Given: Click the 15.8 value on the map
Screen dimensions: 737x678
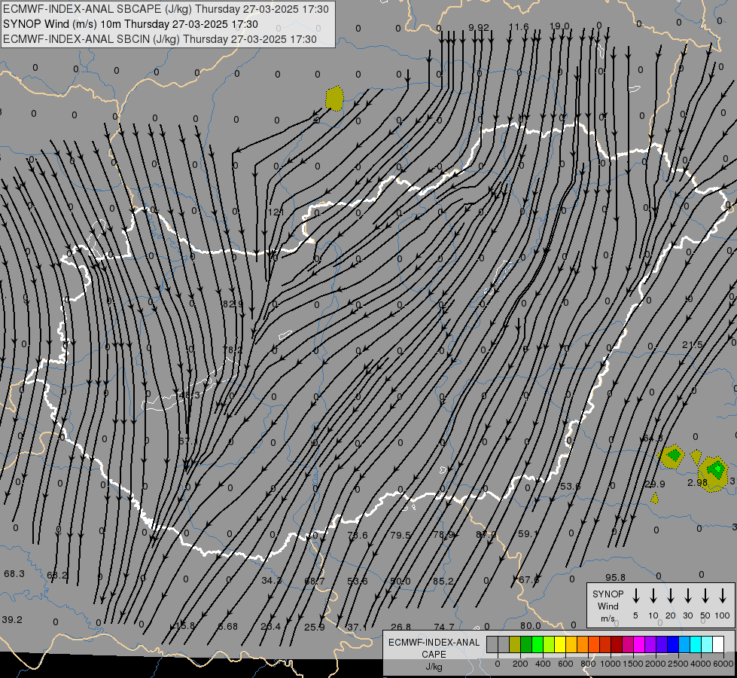Looking at the screenshot, I should [184, 626].
